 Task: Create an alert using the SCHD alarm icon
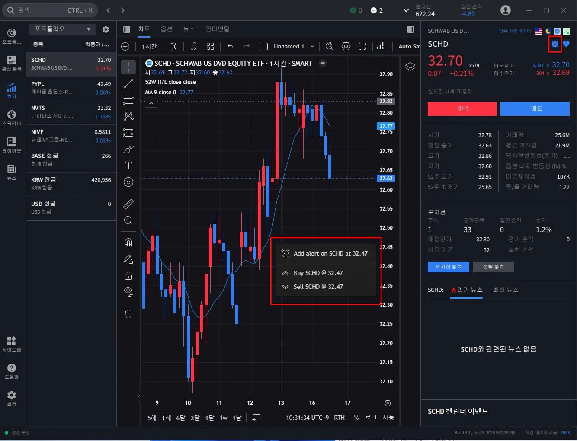click(555, 44)
